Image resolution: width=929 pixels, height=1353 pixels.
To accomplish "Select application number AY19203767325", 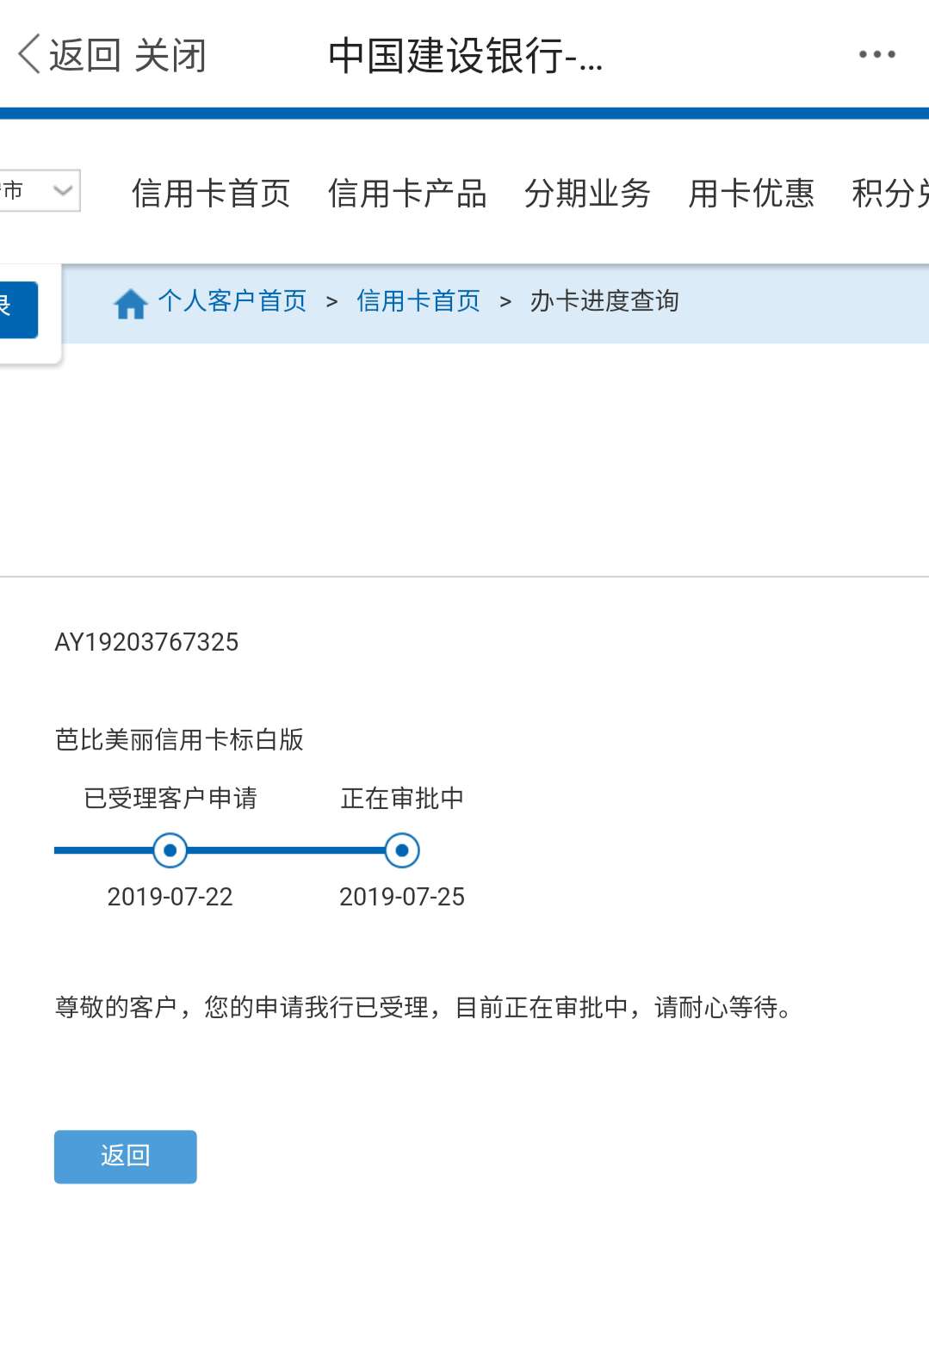I will click(x=146, y=642).
